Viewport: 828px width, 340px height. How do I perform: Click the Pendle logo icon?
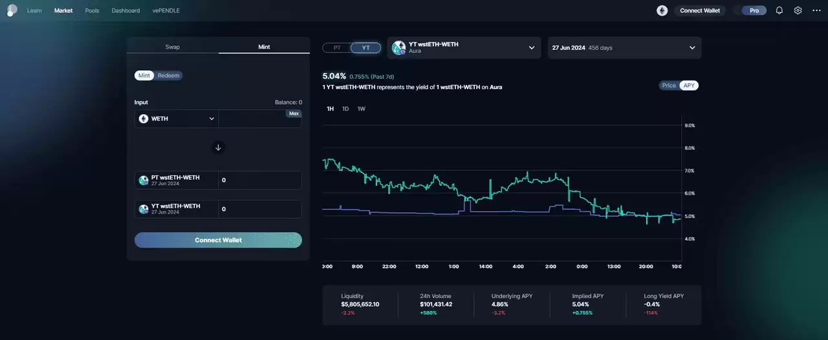coord(12,10)
